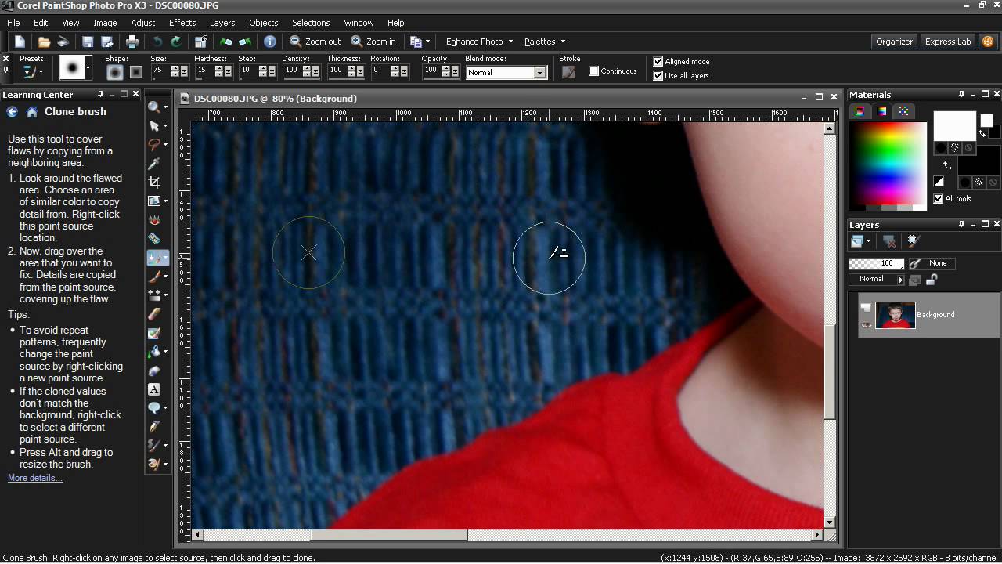Toggle the Aligned mode checkbox

[x=658, y=62]
